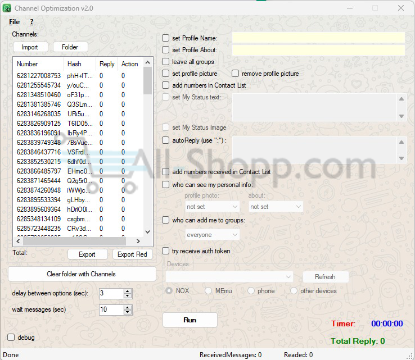Open the '?' help menu
The width and height of the screenshot is (415, 360).
[32, 22]
